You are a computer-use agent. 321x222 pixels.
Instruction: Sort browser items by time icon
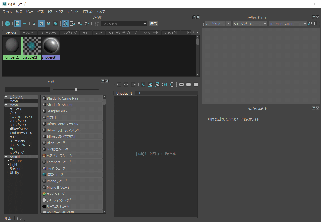[80, 24]
